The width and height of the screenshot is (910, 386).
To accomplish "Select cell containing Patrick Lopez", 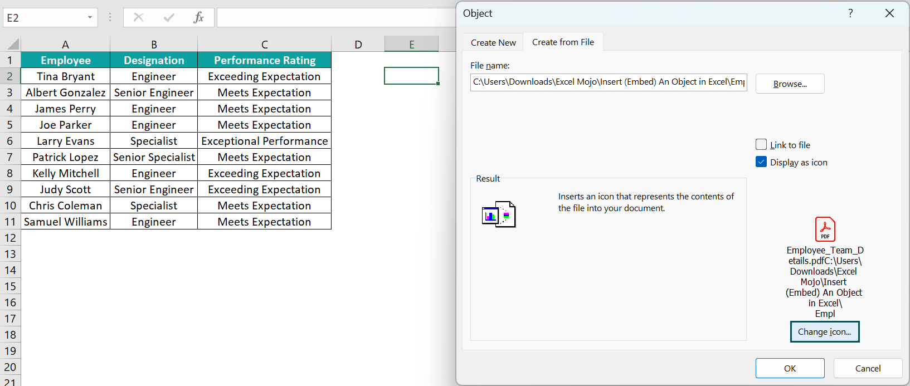I will click(x=65, y=157).
